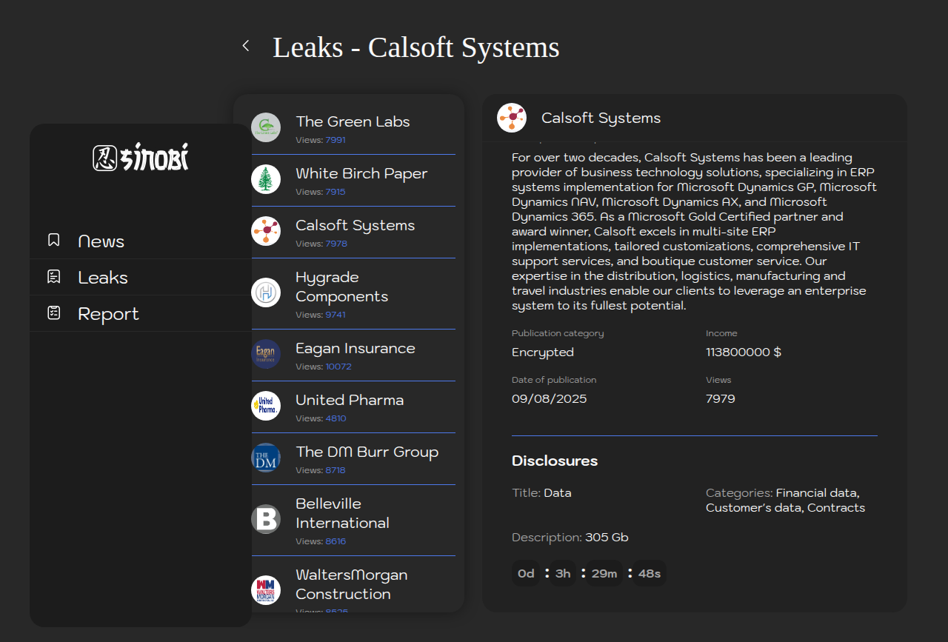Click the checklist icon next to Report

[54, 313]
